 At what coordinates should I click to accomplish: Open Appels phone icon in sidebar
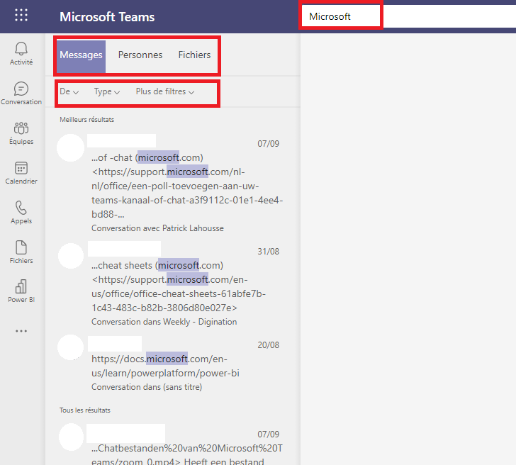(x=21, y=212)
